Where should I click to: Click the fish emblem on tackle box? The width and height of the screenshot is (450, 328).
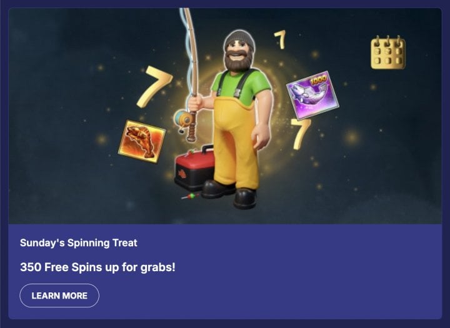pos(182,174)
